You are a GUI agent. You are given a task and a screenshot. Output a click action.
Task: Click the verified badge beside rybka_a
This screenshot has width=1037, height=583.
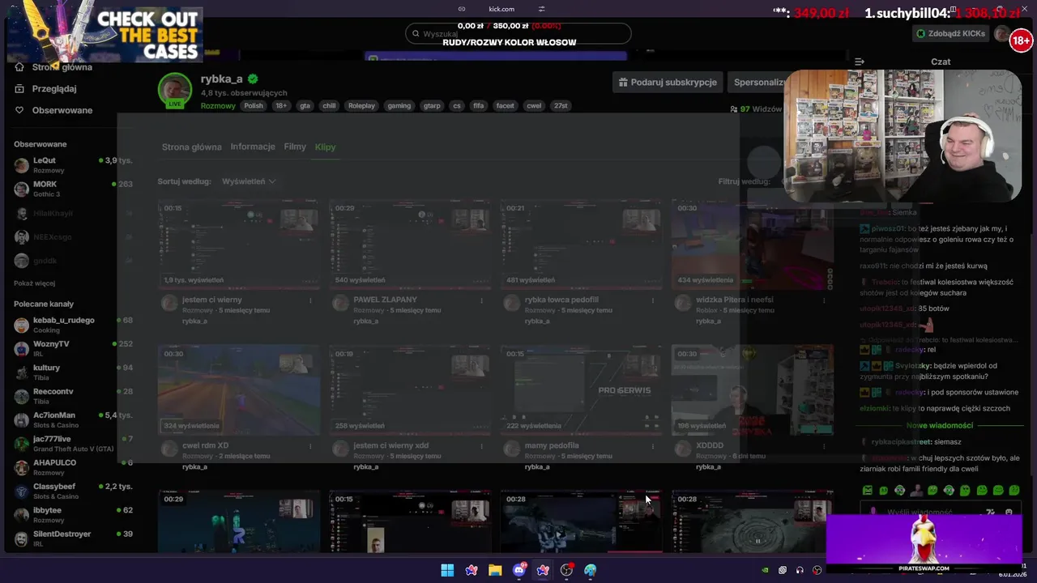253,79
